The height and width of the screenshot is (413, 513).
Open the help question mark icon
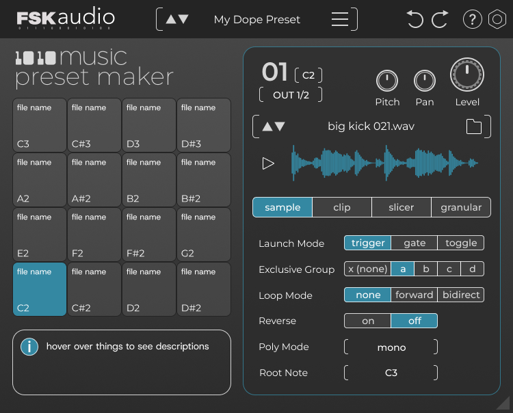472,19
